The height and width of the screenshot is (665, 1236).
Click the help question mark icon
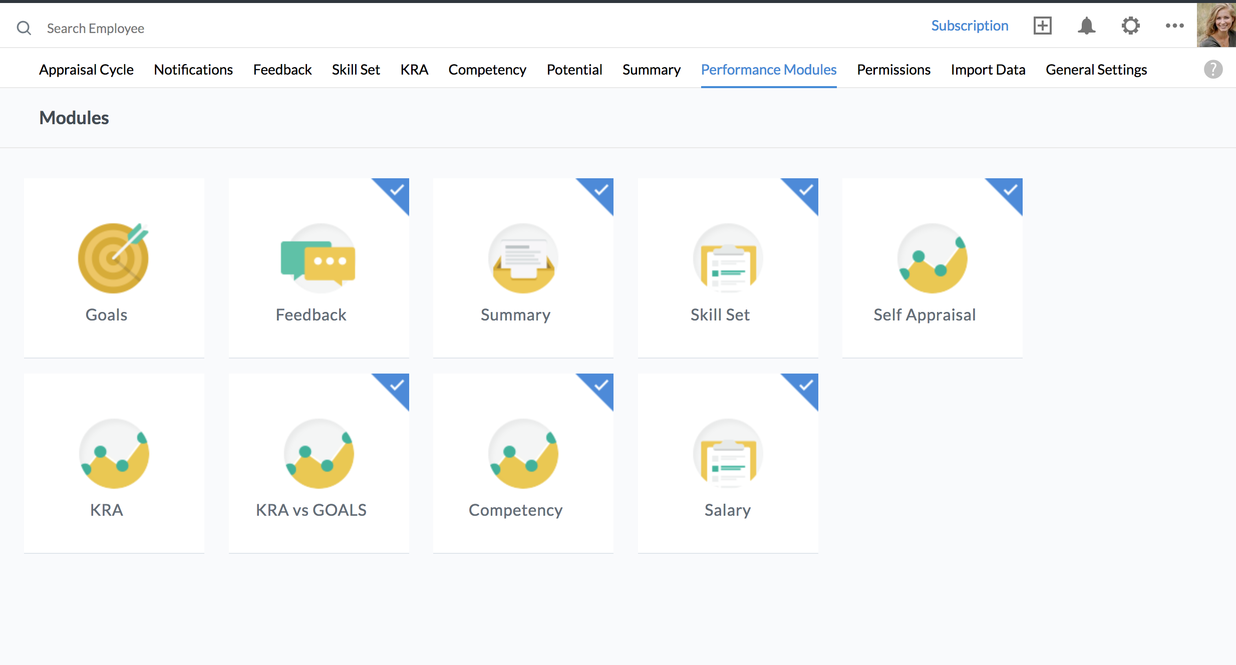1213,70
